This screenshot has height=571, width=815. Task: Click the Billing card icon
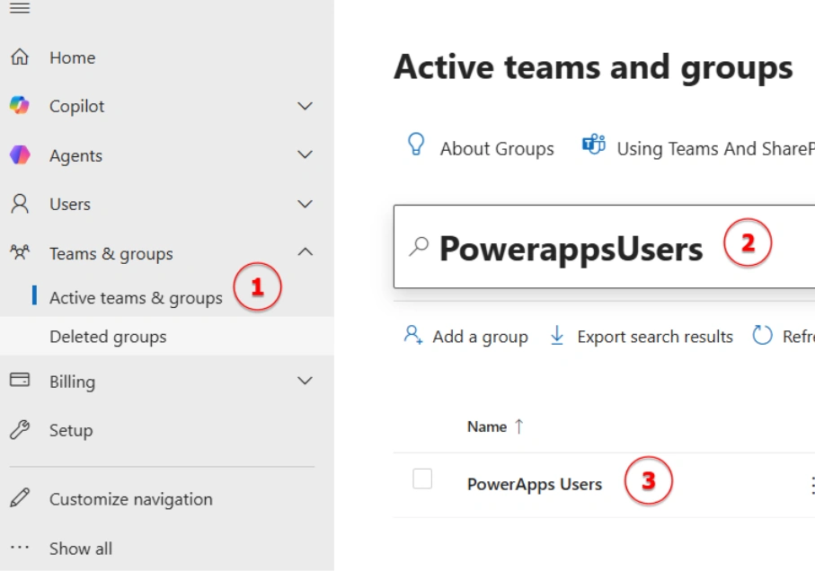(x=20, y=380)
